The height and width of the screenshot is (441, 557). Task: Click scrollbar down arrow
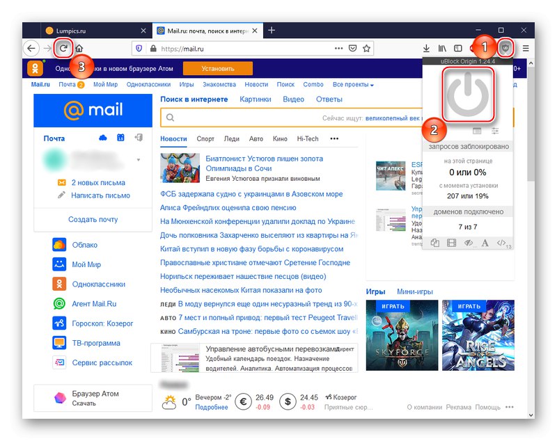point(531,415)
